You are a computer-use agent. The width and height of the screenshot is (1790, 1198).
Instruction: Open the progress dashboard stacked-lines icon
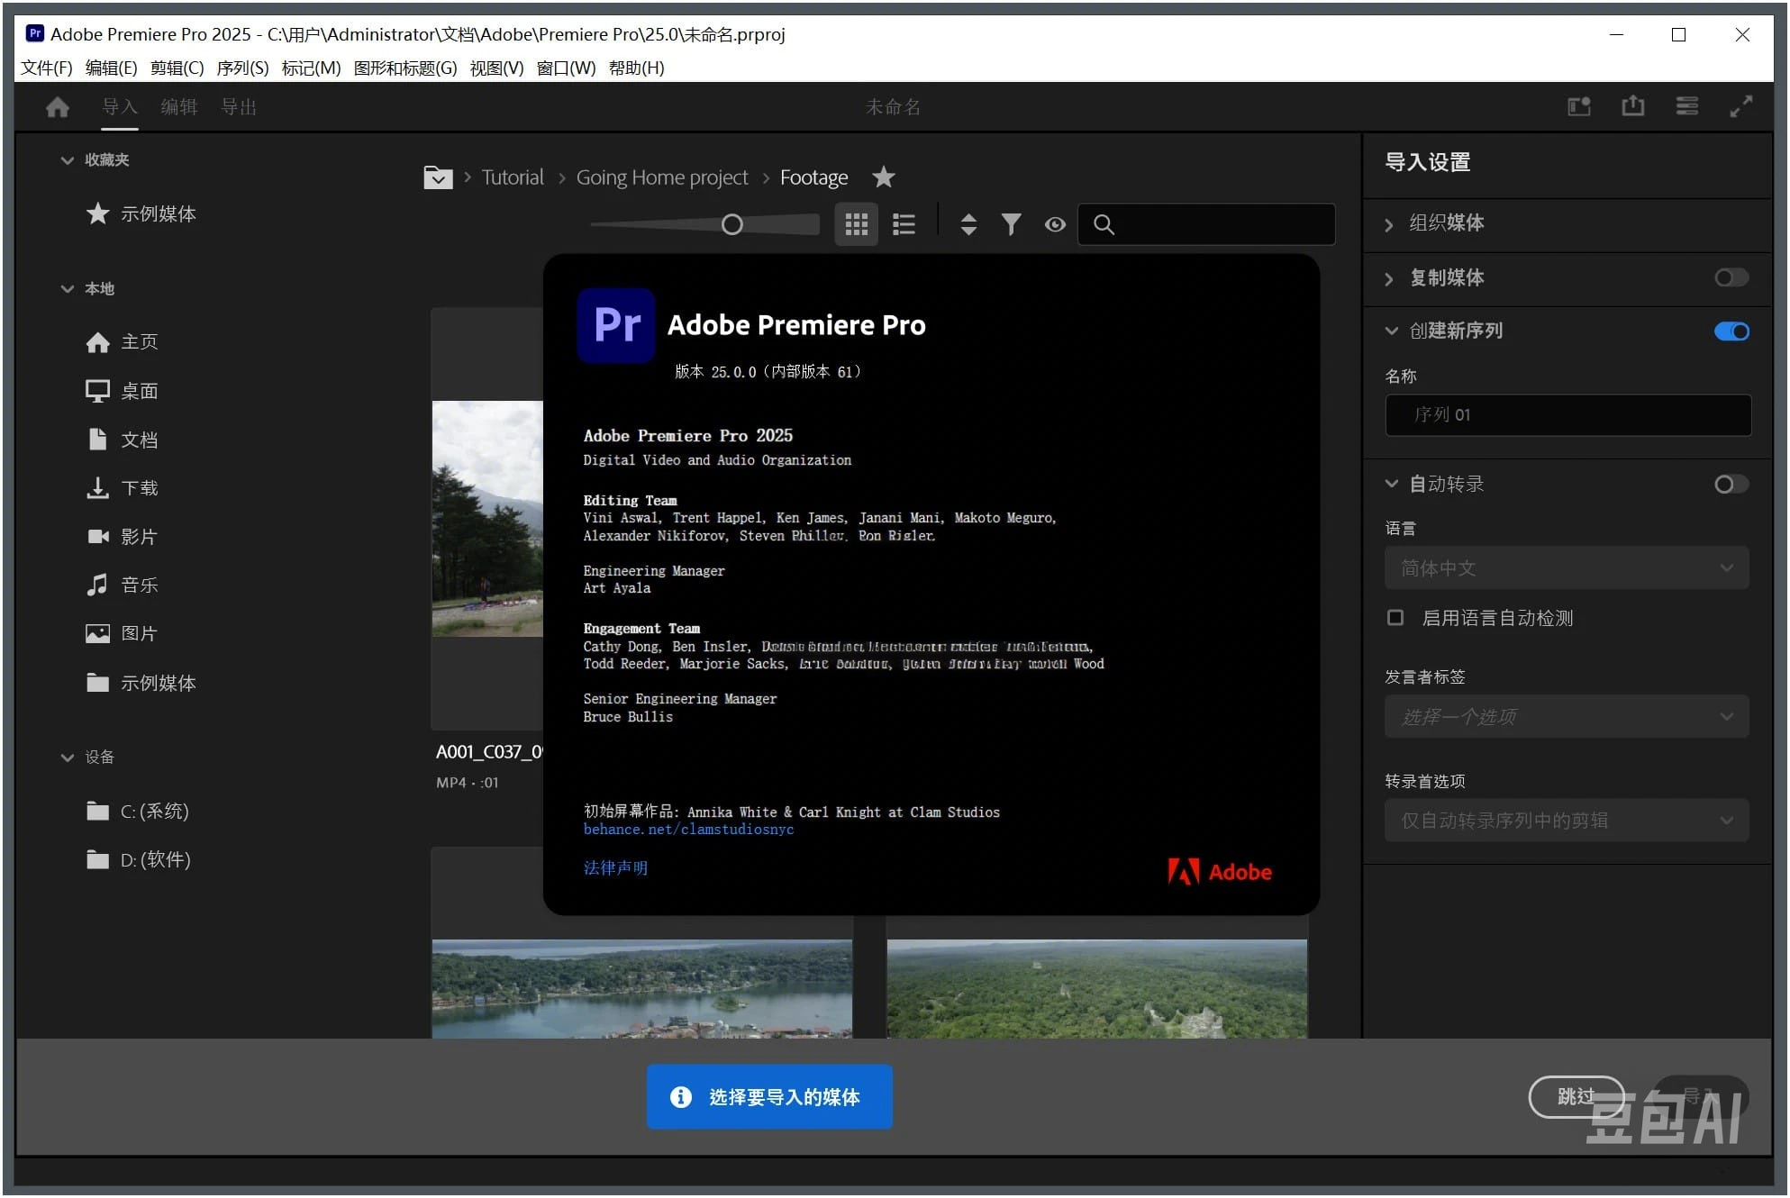(x=1687, y=106)
